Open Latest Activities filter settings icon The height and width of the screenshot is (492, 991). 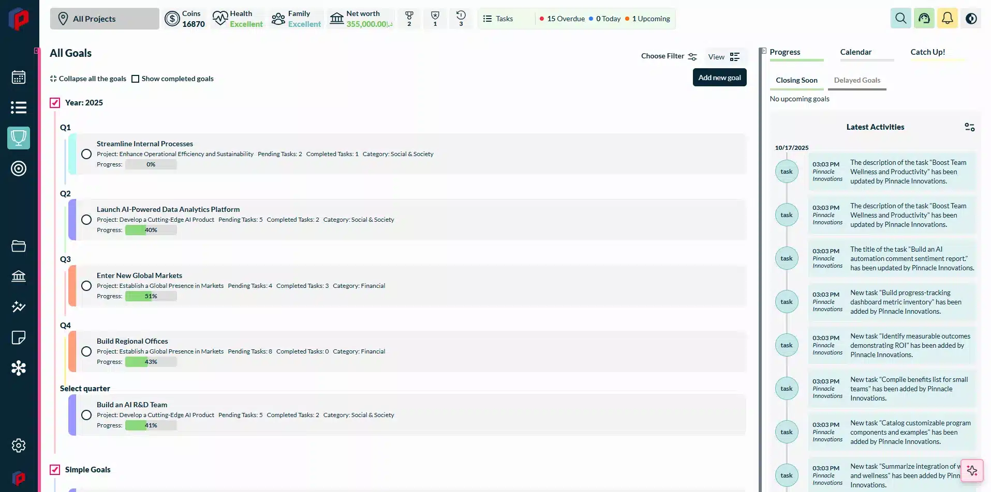(x=970, y=127)
